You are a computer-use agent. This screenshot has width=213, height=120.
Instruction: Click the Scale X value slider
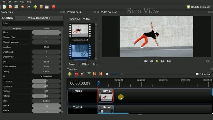click(46, 106)
